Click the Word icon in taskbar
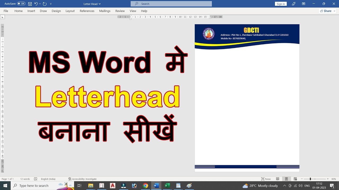 156,186
